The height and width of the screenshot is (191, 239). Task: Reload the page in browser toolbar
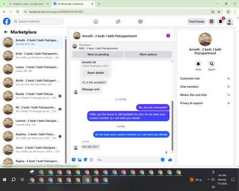18,12
